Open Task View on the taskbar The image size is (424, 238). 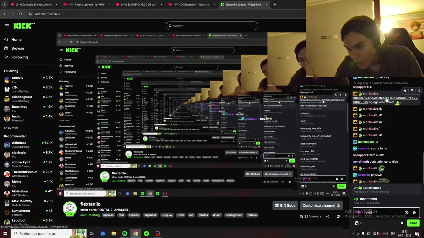click(x=92, y=234)
